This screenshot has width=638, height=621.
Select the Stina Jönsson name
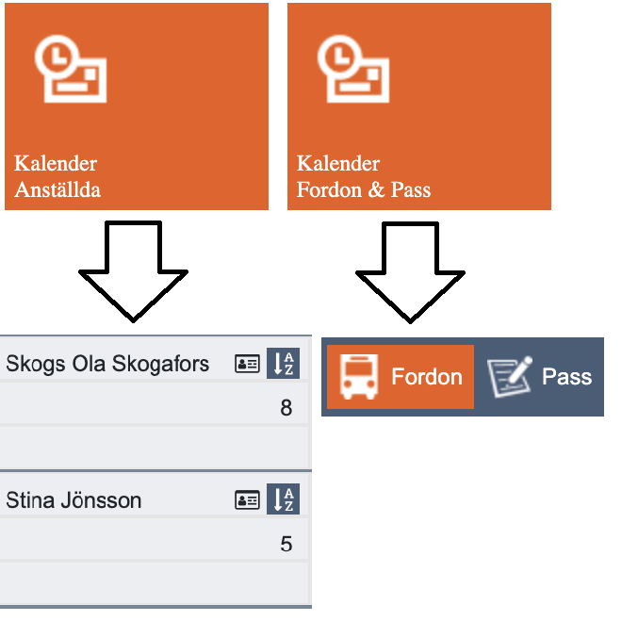coord(74,500)
